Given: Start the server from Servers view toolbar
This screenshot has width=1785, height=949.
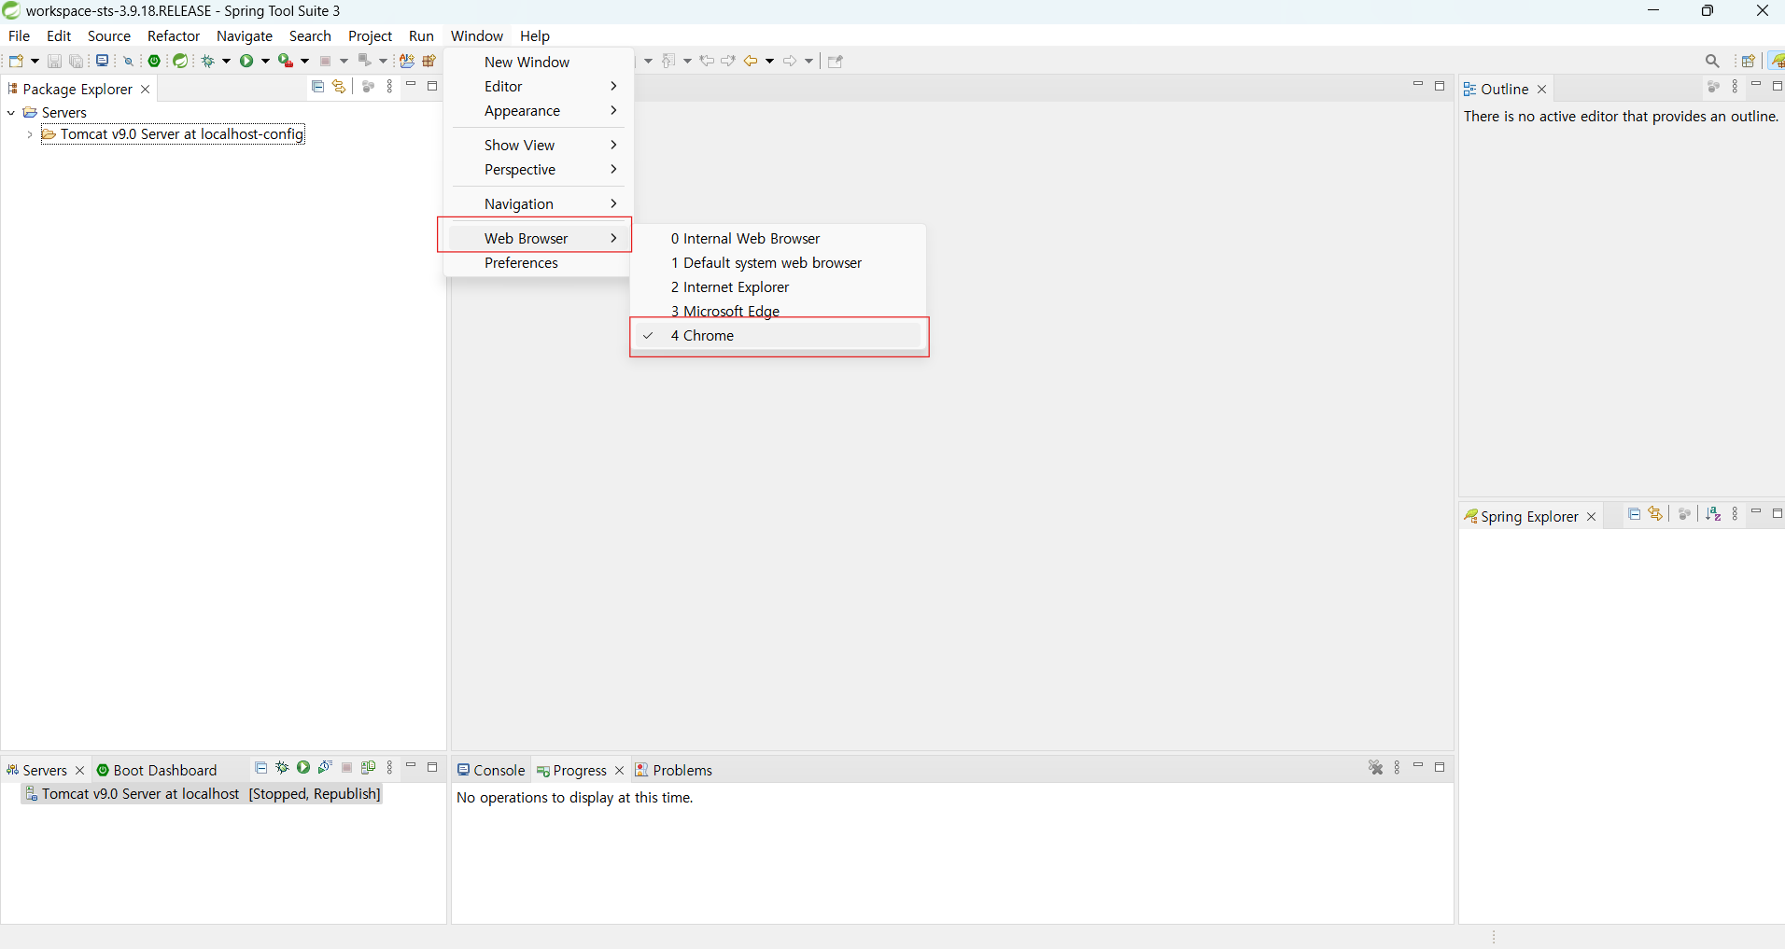Looking at the screenshot, I should tap(303, 768).
